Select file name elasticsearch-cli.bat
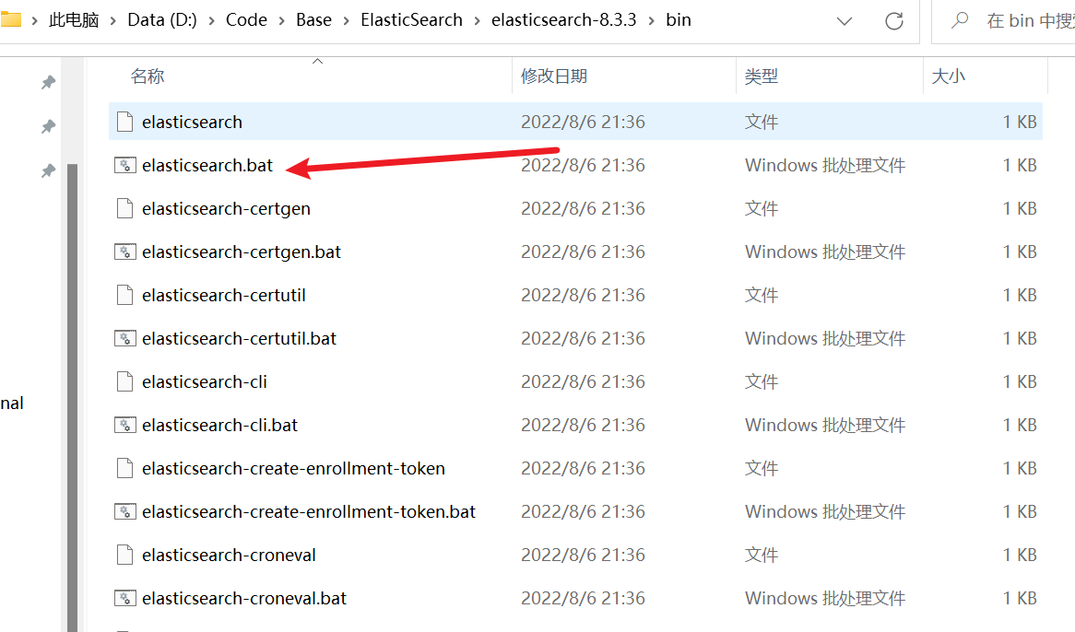The width and height of the screenshot is (1075, 632). [x=220, y=426]
